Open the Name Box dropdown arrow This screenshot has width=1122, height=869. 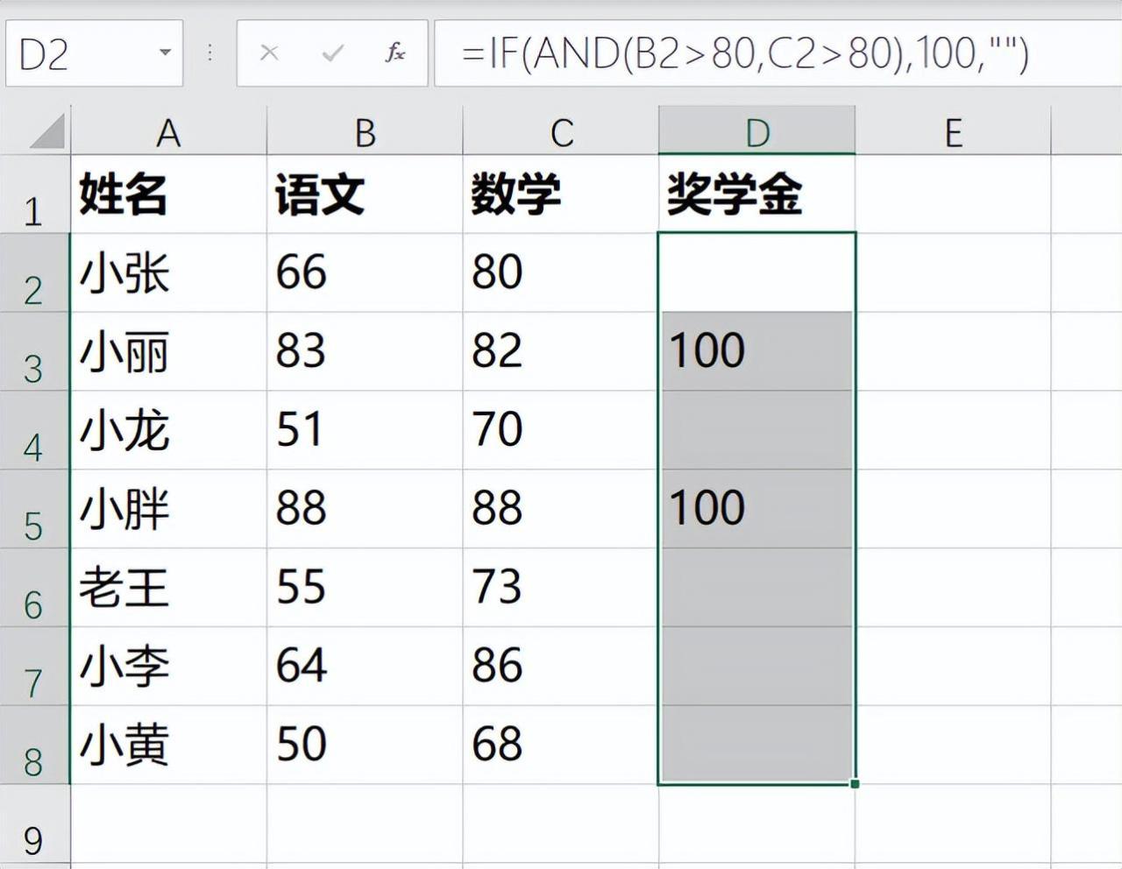click(x=164, y=53)
